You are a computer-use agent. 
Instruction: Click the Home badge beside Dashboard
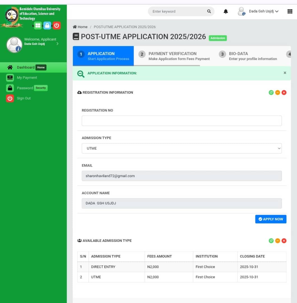[x=41, y=67]
